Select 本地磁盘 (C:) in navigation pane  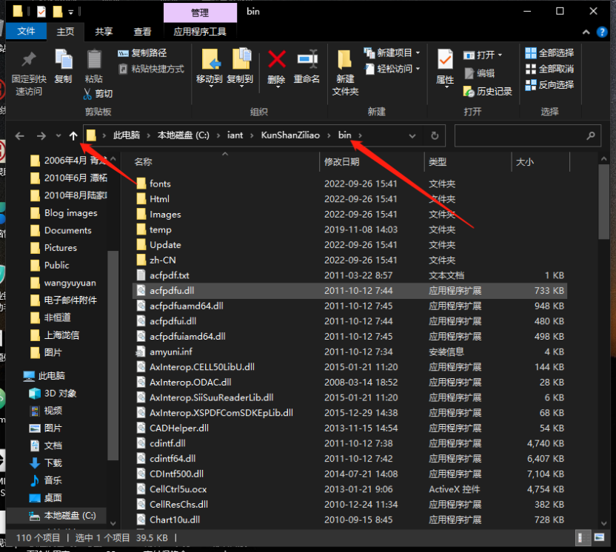70,516
